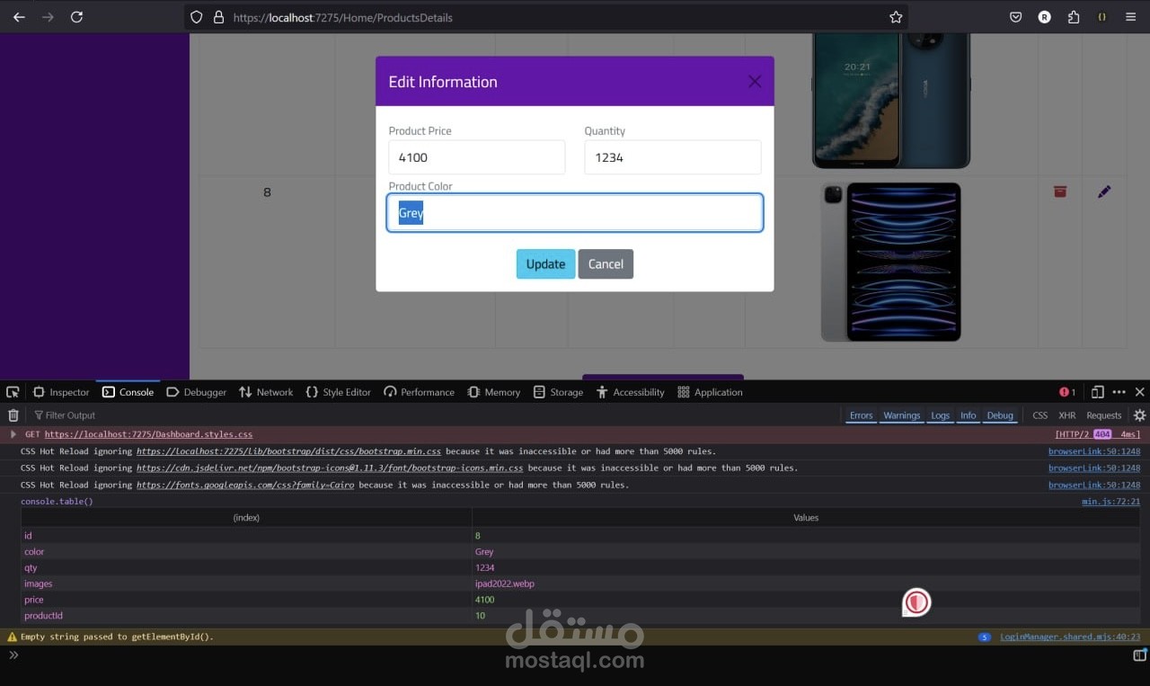
Task: Click the Product Color input field
Action: [575, 213]
